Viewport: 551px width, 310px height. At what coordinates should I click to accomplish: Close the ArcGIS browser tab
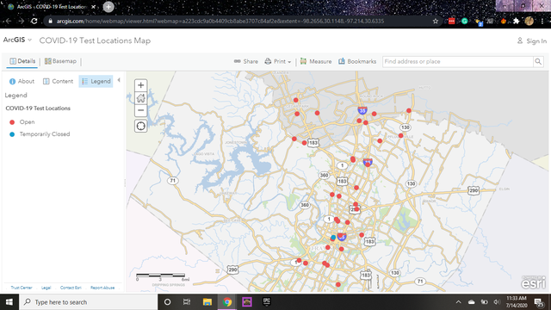click(93, 7)
